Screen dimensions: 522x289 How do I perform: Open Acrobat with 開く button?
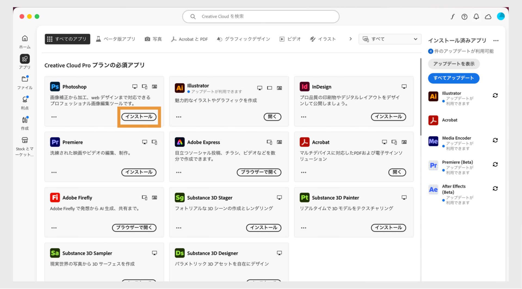click(x=397, y=172)
